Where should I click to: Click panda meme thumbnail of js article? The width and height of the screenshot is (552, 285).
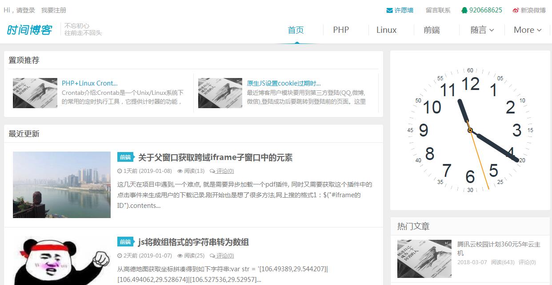62,261
